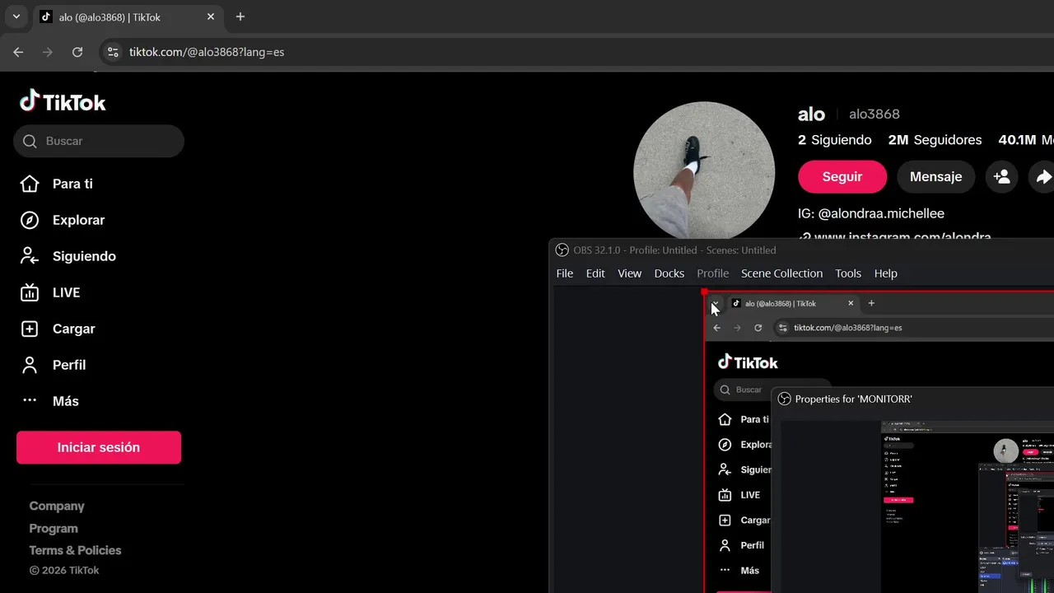Go to the Perfil page
This screenshot has height=593, width=1054.
(x=53, y=365)
